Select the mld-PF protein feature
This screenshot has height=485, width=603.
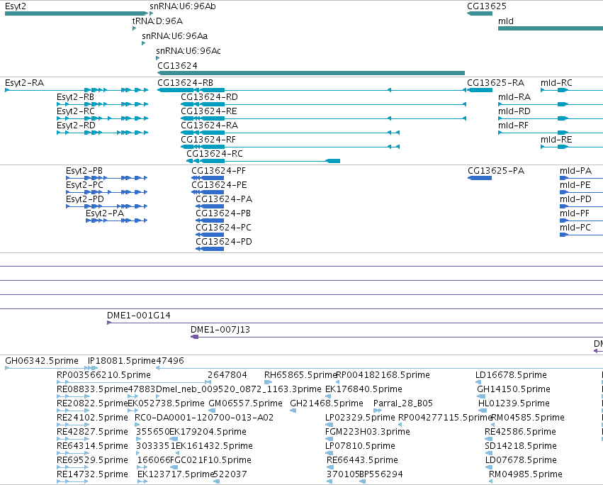coord(581,221)
